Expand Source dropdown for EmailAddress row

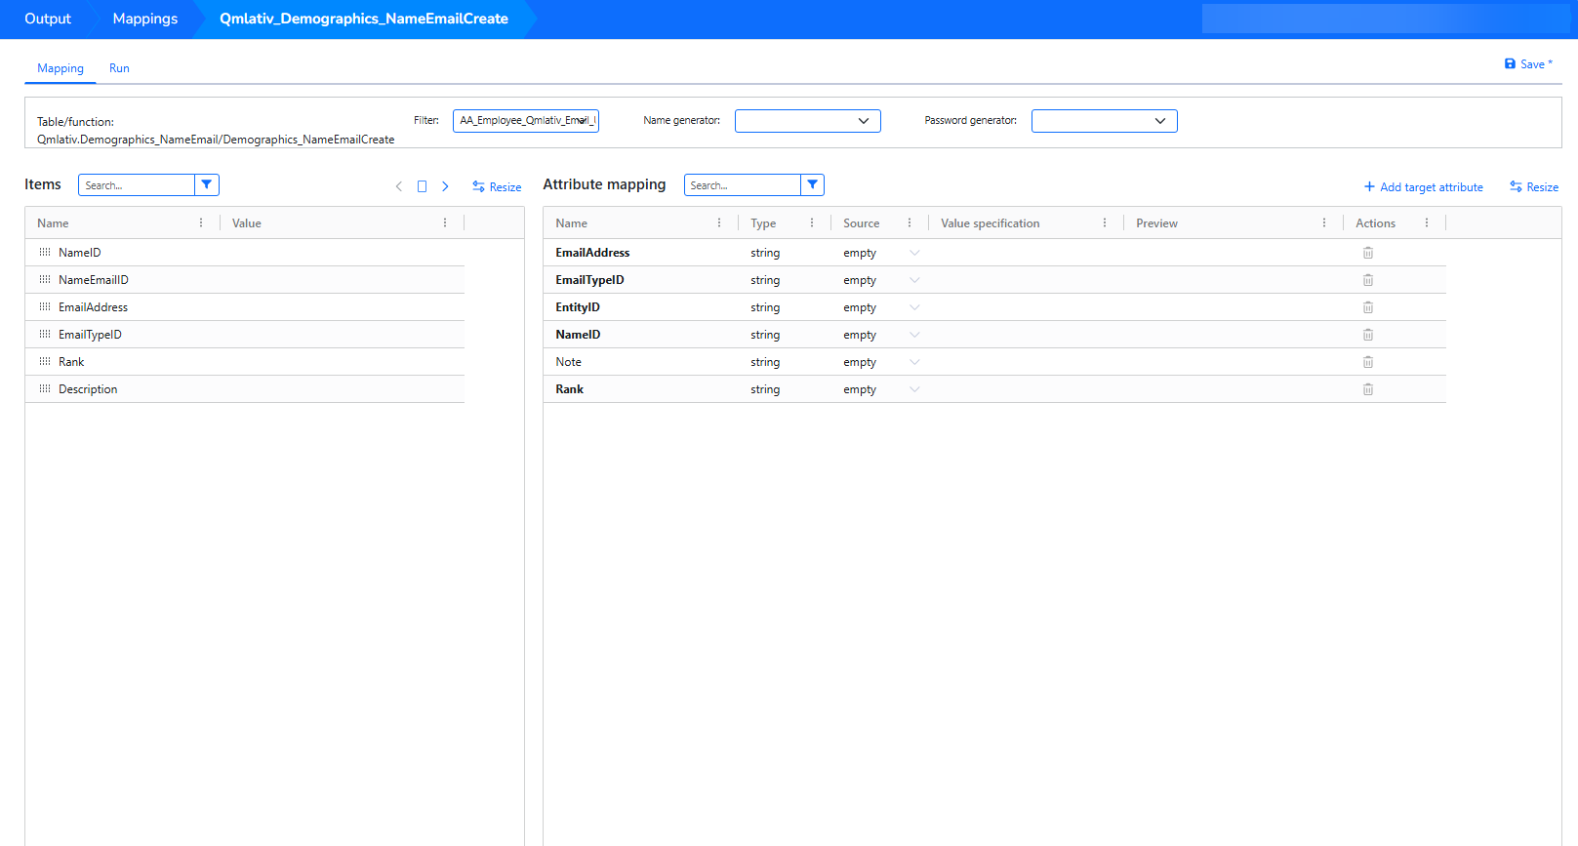pos(914,253)
